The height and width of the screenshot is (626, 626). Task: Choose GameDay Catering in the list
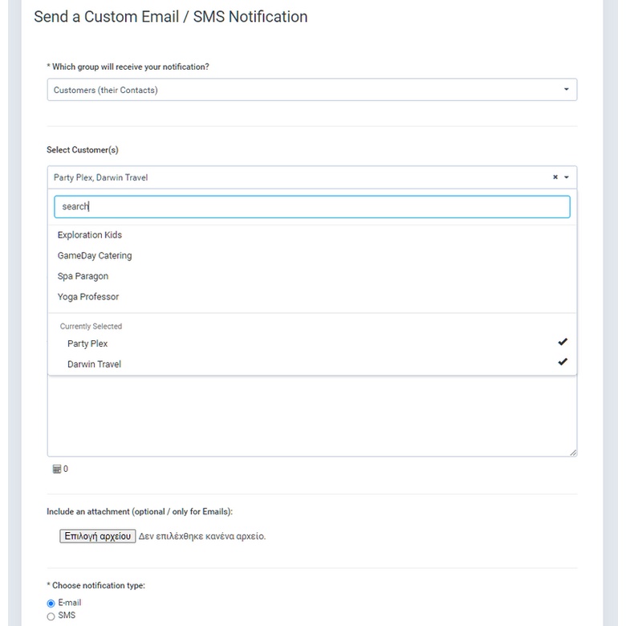(95, 256)
